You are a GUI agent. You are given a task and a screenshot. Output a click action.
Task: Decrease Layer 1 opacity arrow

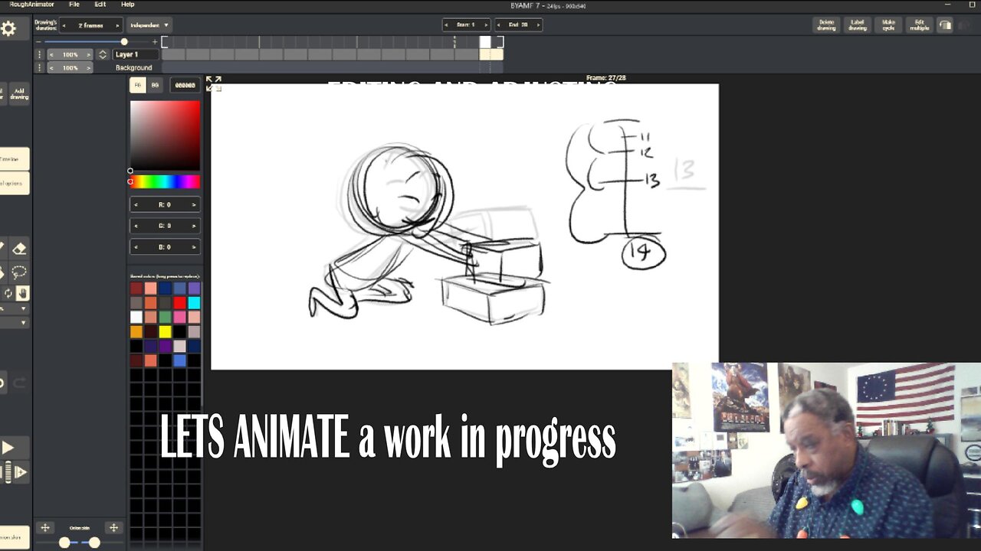(51, 54)
